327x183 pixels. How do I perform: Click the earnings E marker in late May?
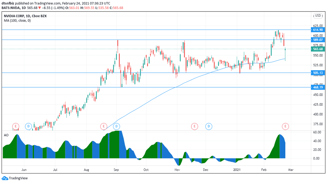pos(16,126)
